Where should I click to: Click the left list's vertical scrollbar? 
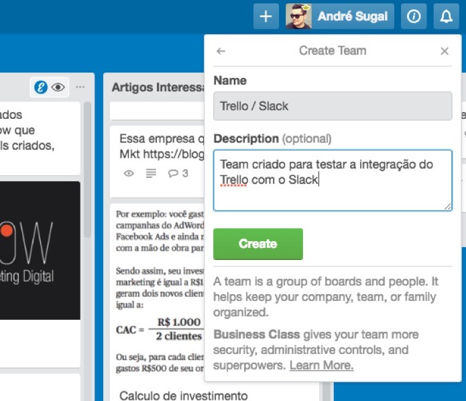pos(87,170)
